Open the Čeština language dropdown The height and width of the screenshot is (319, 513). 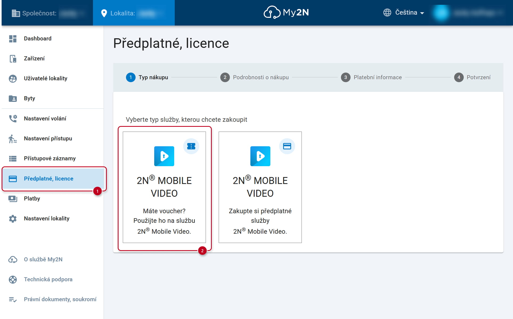click(x=404, y=12)
